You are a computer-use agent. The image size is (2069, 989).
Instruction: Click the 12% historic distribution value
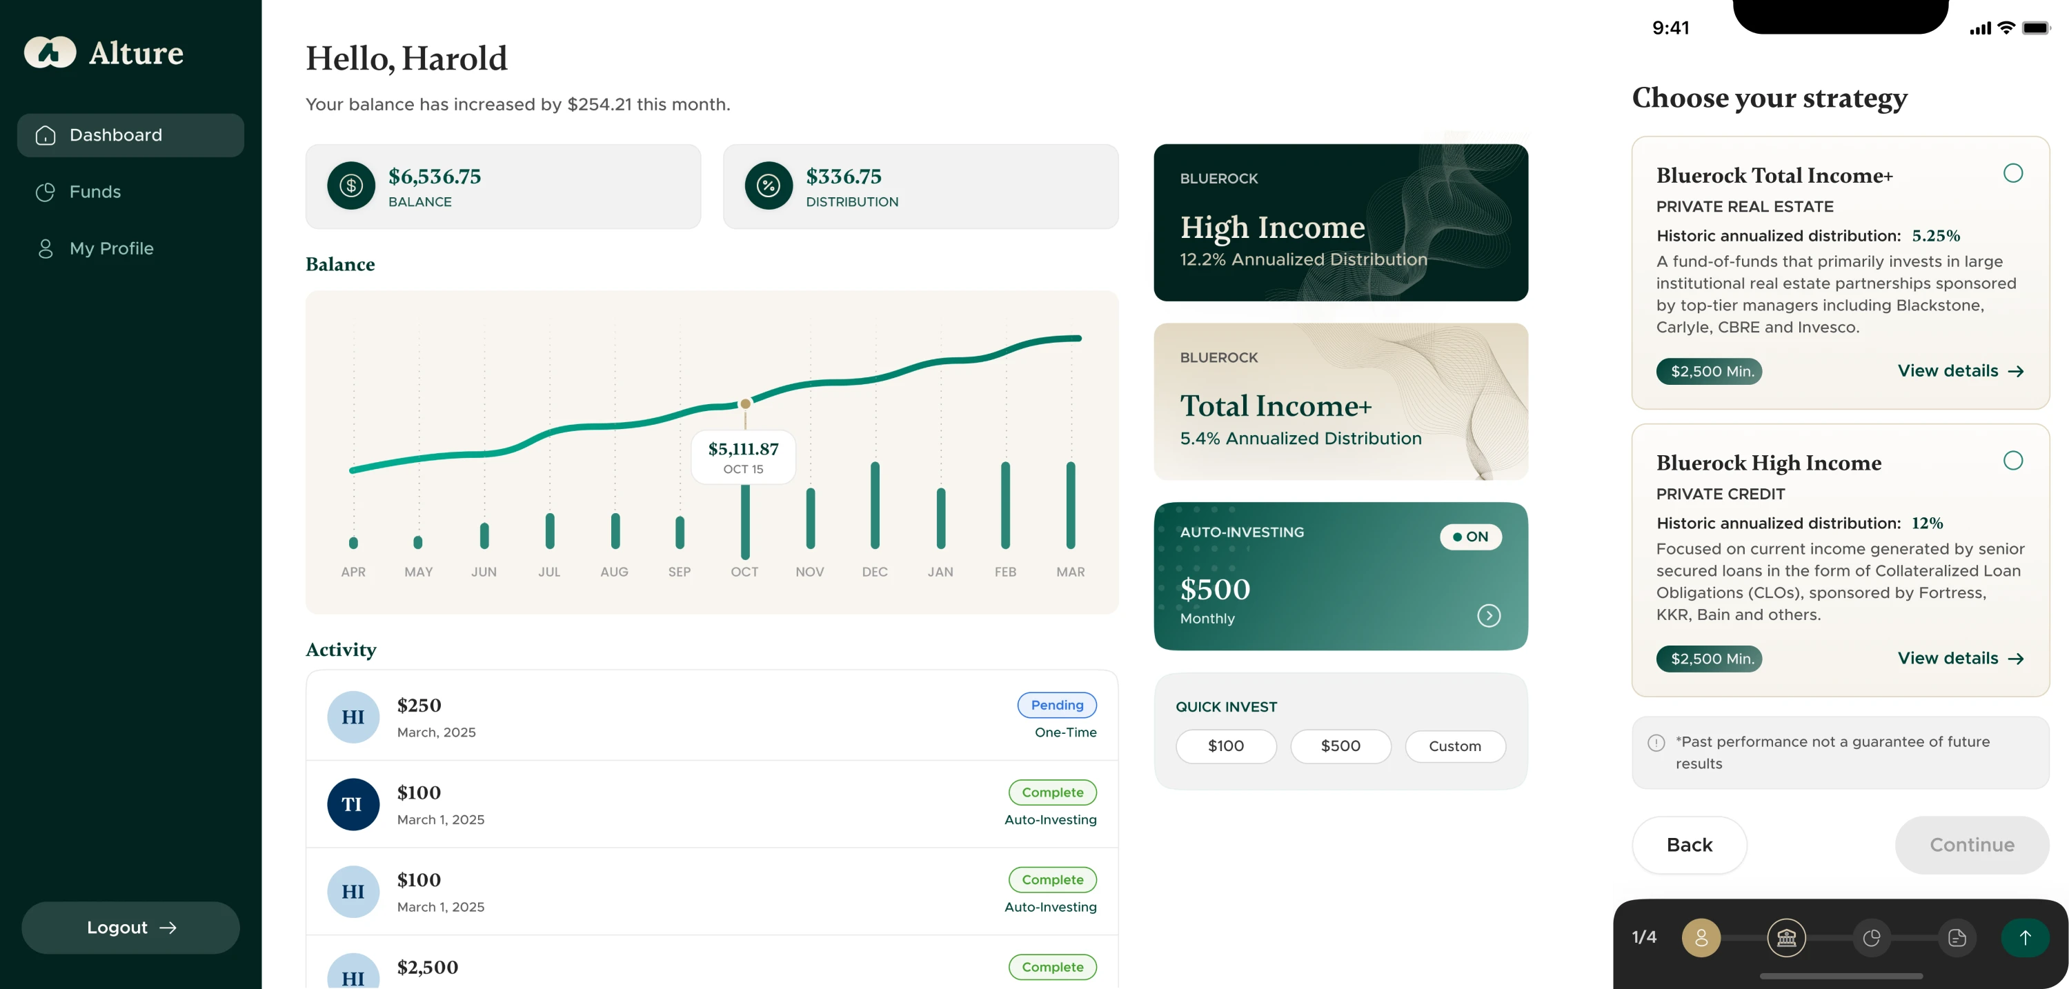pyautogui.click(x=1927, y=523)
